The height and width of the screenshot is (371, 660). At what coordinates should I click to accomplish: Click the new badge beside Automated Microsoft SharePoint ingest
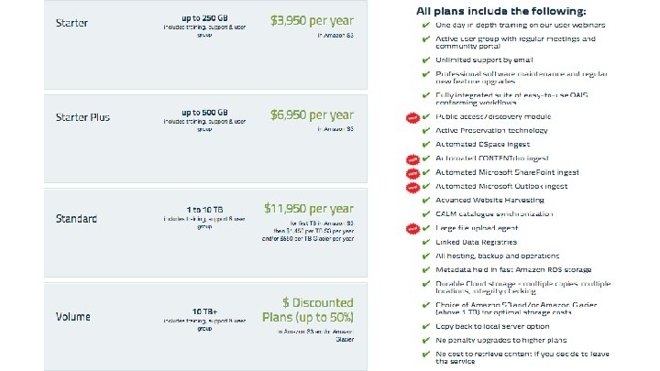coord(413,171)
